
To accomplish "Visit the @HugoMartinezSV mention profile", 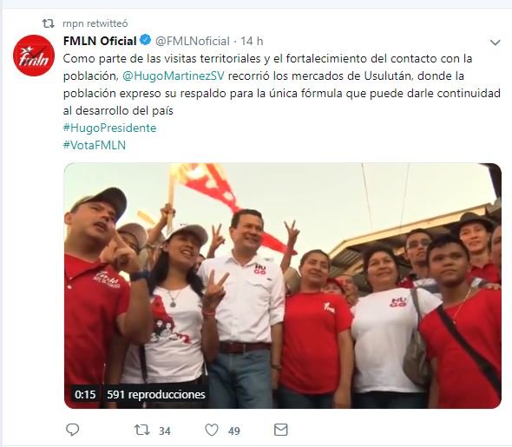I will pos(174,76).
